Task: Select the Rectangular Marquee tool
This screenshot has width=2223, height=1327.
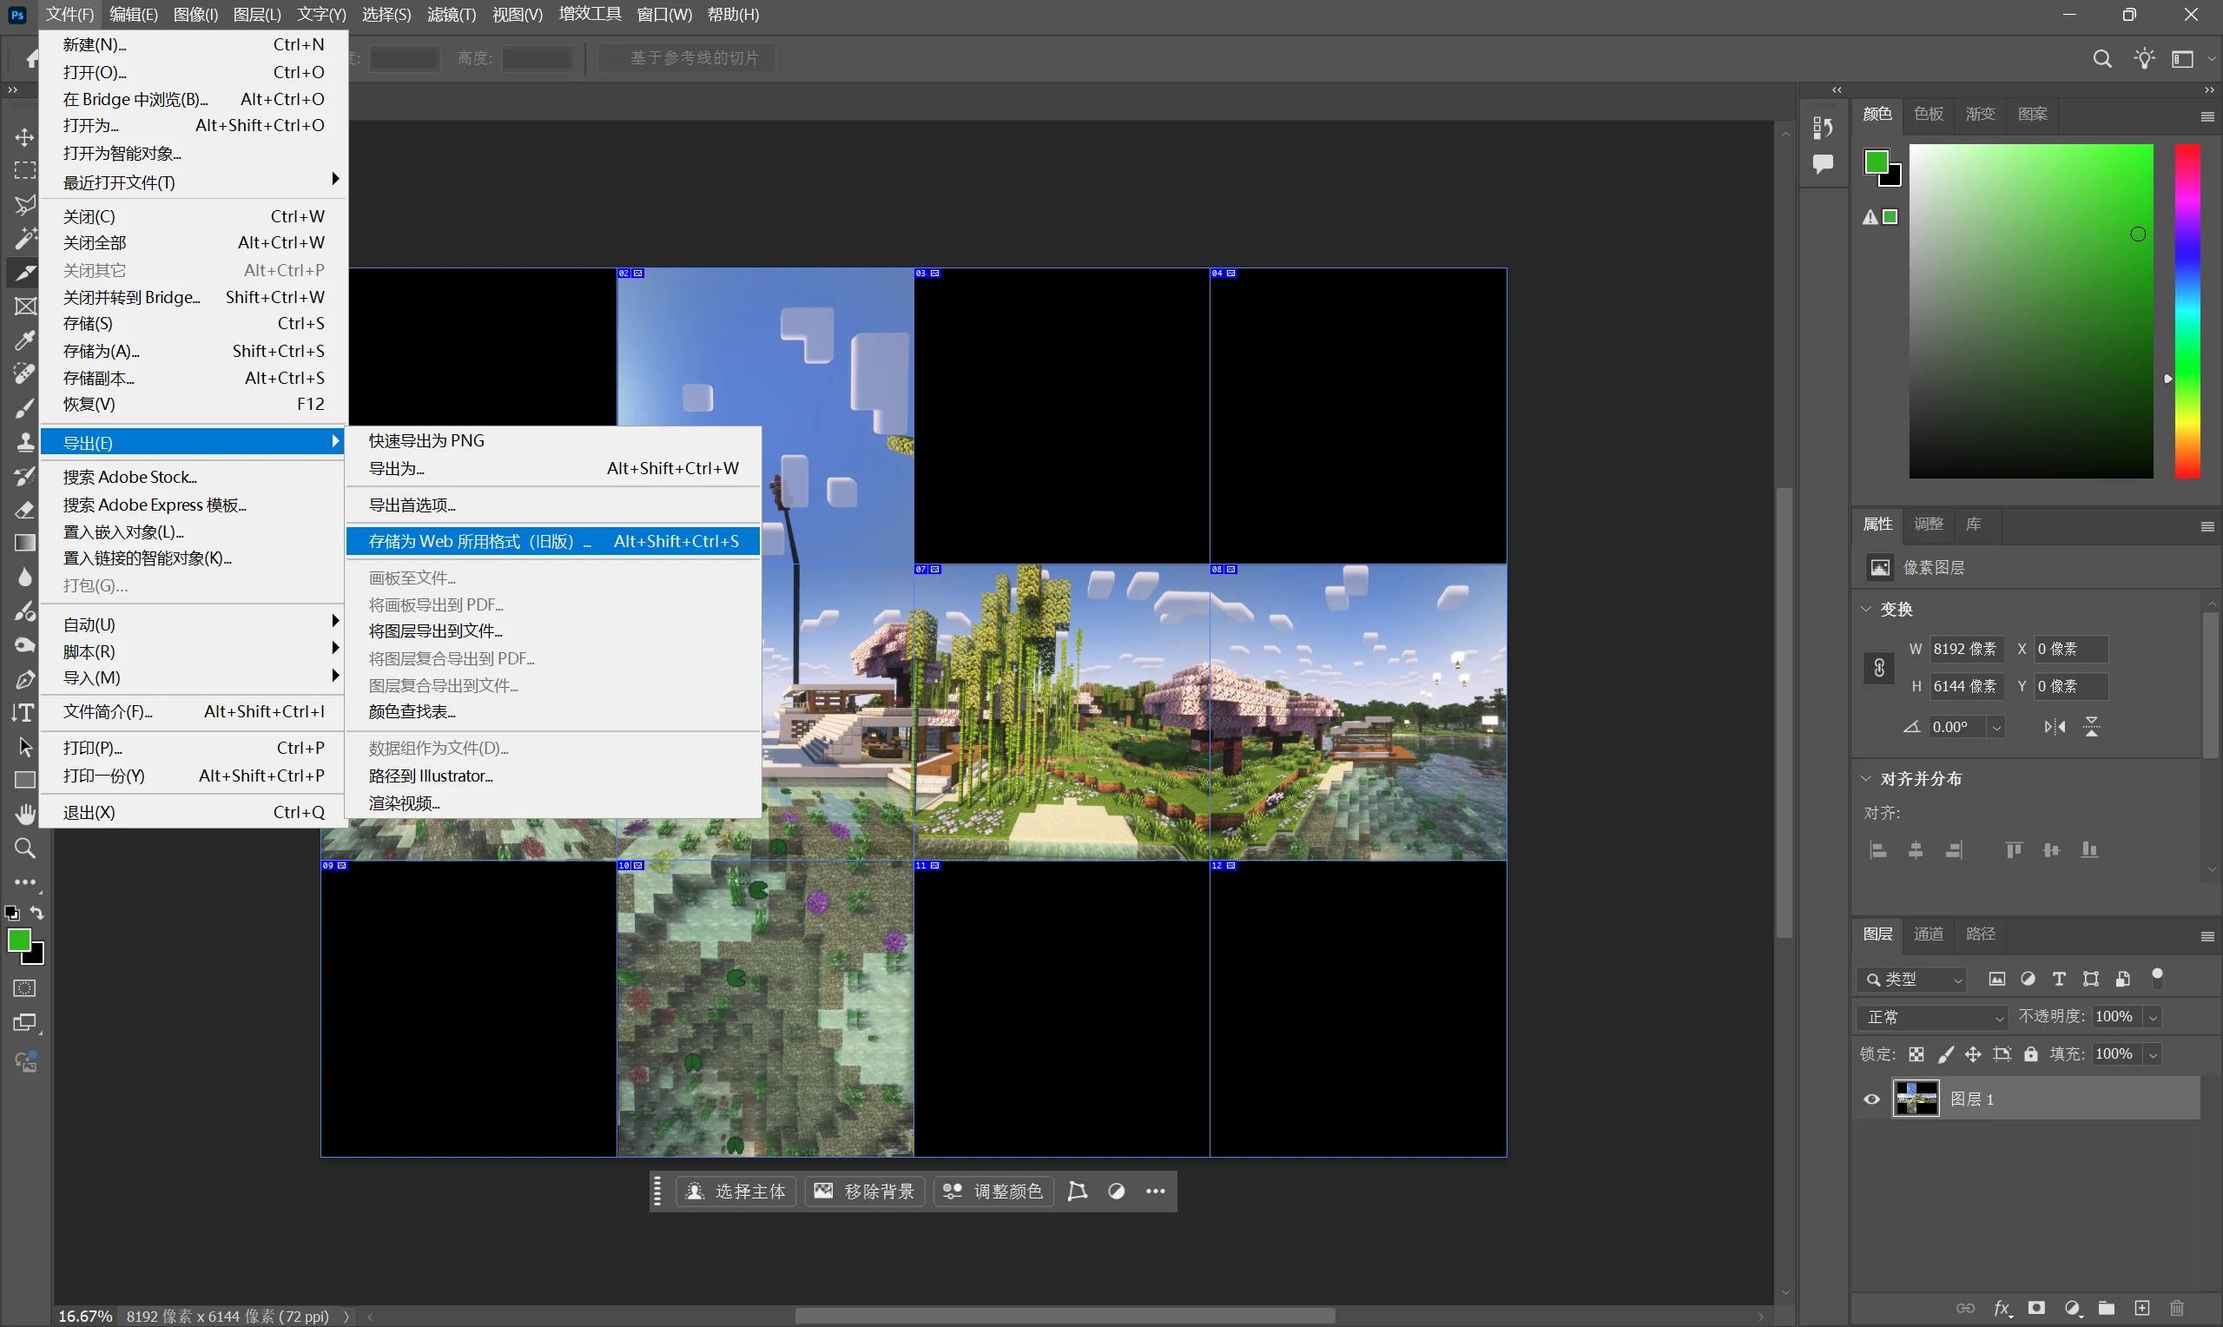Action: (25, 171)
